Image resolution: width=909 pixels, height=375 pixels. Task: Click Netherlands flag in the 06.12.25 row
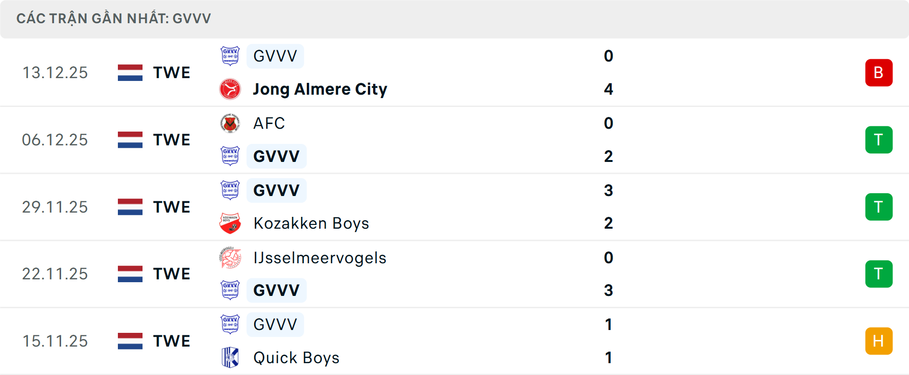pyautogui.click(x=130, y=140)
